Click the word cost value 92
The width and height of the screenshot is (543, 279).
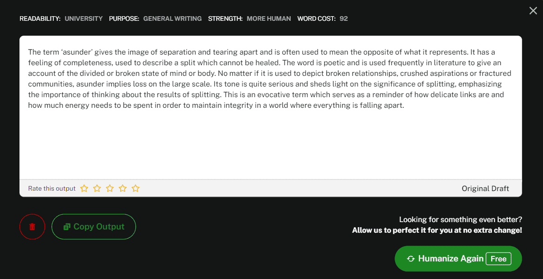tap(344, 19)
